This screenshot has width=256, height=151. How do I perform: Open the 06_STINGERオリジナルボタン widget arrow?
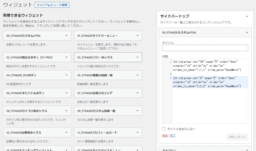tap(66, 93)
